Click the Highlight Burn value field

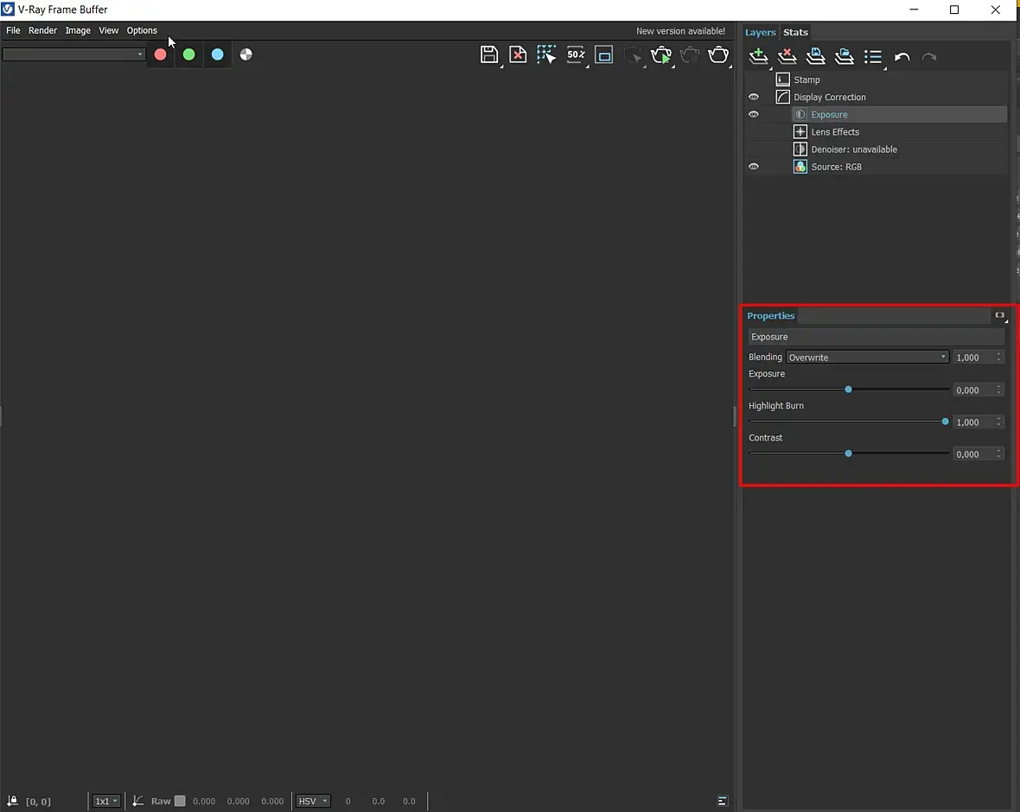coord(974,422)
